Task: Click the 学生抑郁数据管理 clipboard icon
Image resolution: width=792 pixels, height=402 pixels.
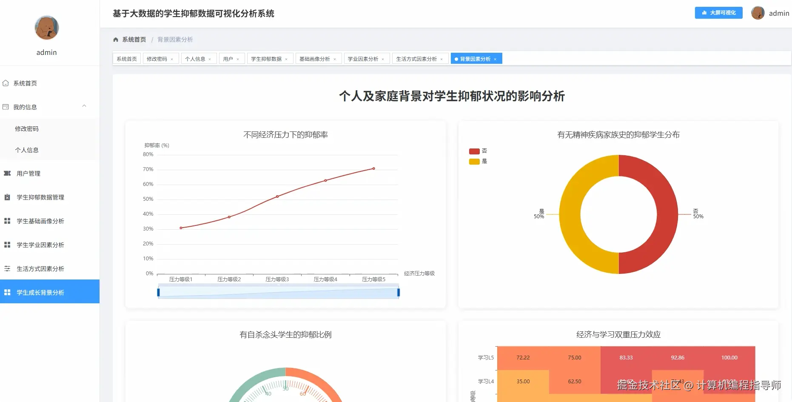Action: pos(7,197)
